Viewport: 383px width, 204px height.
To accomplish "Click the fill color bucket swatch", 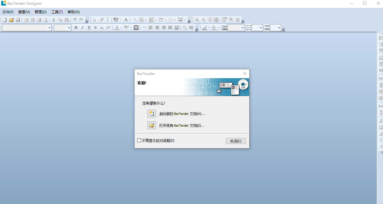I will point(214,28).
